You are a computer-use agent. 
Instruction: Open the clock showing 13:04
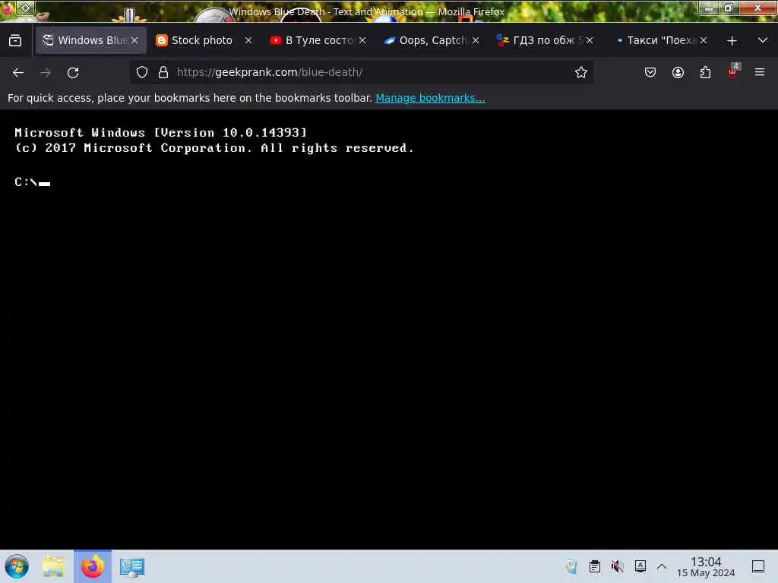(706, 566)
